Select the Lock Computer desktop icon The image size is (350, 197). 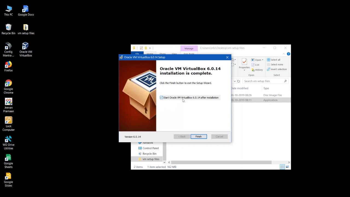pyautogui.click(x=8, y=124)
